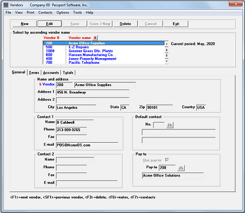Jump to bottom of vendor list

click(166, 62)
